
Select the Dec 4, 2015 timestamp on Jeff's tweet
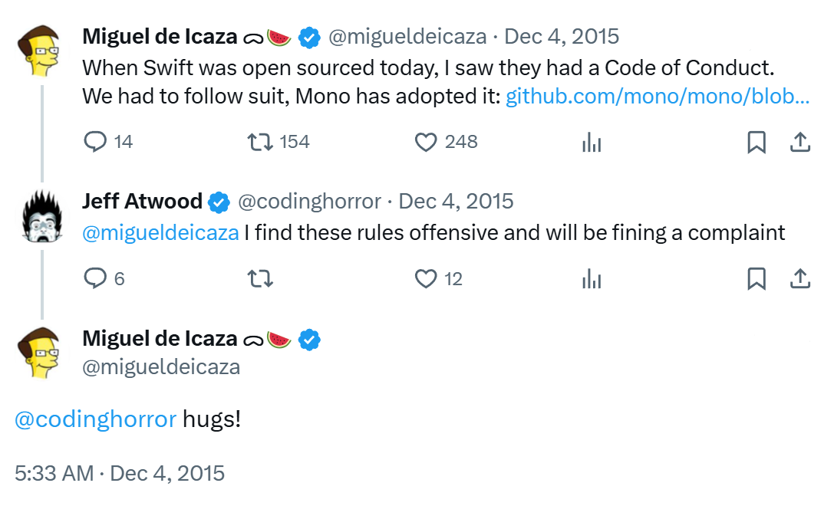pyautogui.click(x=457, y=202)
